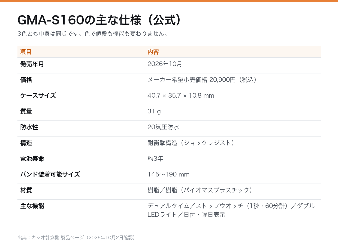This screenshot has height=251, width=338.
Task: Click the value '耐衝撃構造（ショックレジスト）'
Action: [x=191, y=143]
